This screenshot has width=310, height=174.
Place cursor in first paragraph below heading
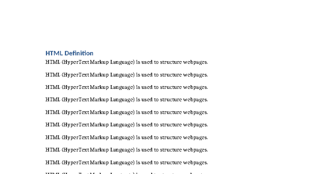(127, 62)
